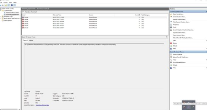
Task: Open the Help menu in menu bar
Action: (x=15, y=2)
